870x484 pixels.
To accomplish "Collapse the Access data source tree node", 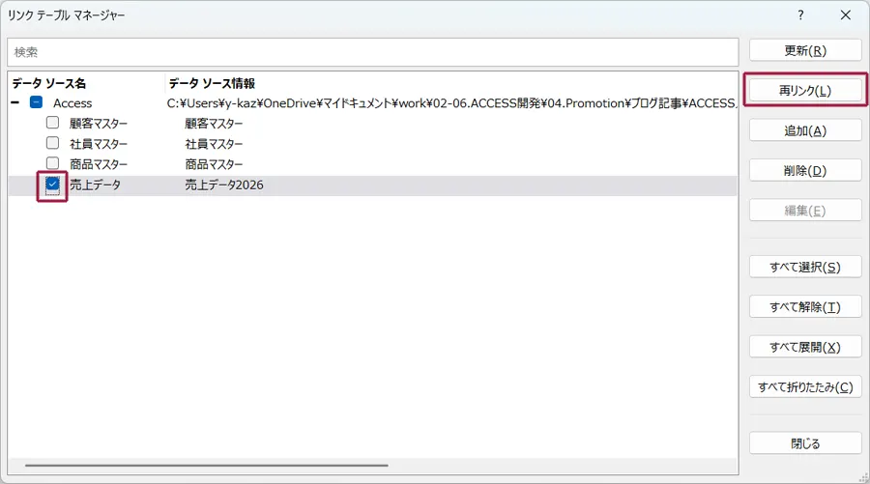I will pyautogui.click(x=15, y=102).
